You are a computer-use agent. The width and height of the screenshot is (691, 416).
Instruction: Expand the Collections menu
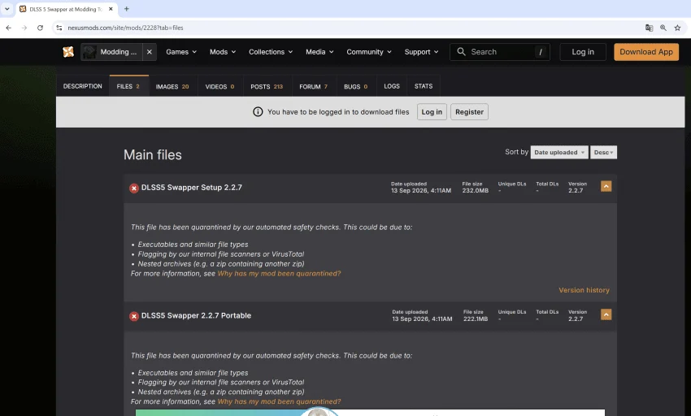tap(271, 52)
